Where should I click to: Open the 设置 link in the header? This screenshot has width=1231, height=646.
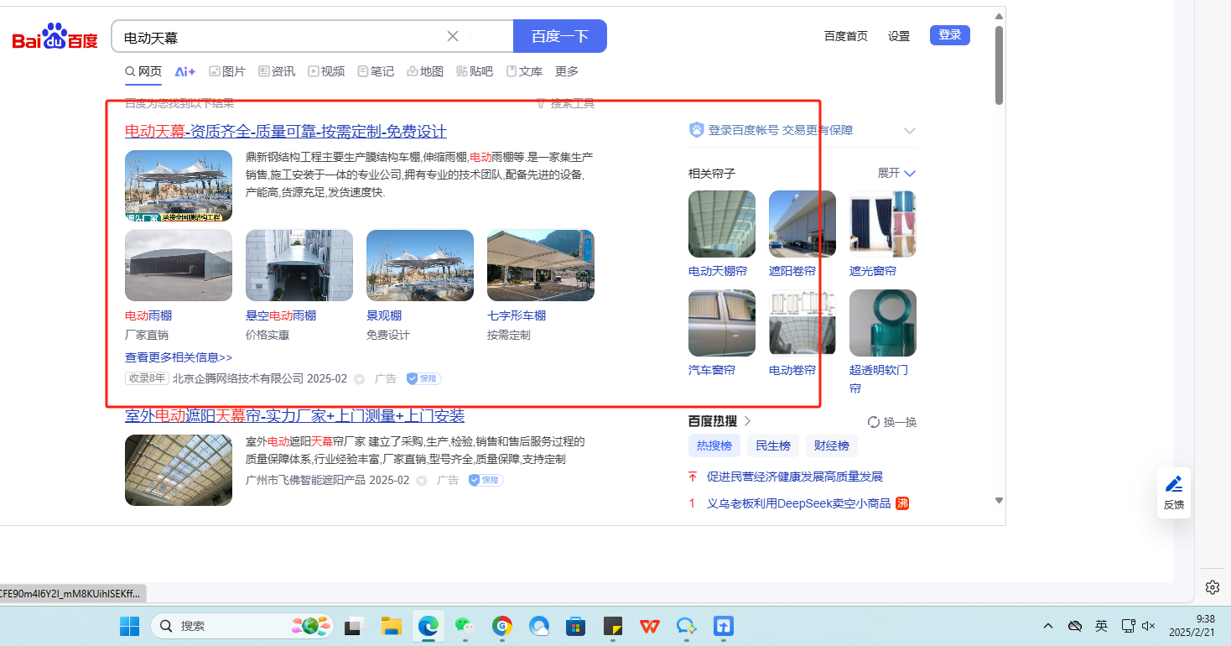(x=899, y=36)
